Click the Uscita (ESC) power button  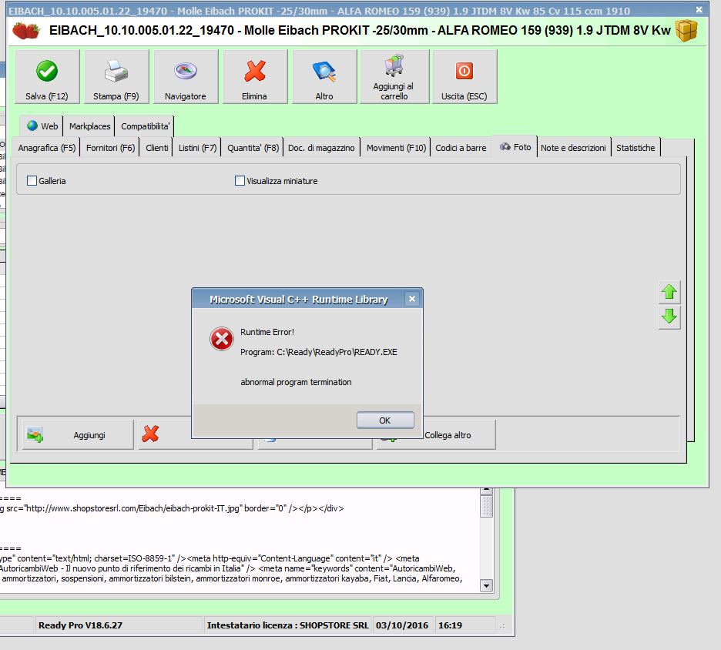click(464, 77)
